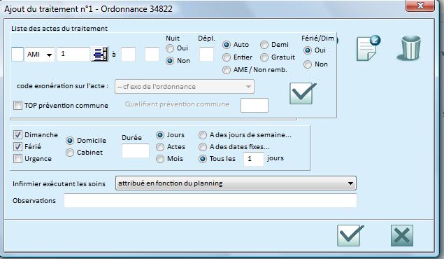444x259 pixels.
Task: Click the trash bin delete icon
Action: click(409, 48)
